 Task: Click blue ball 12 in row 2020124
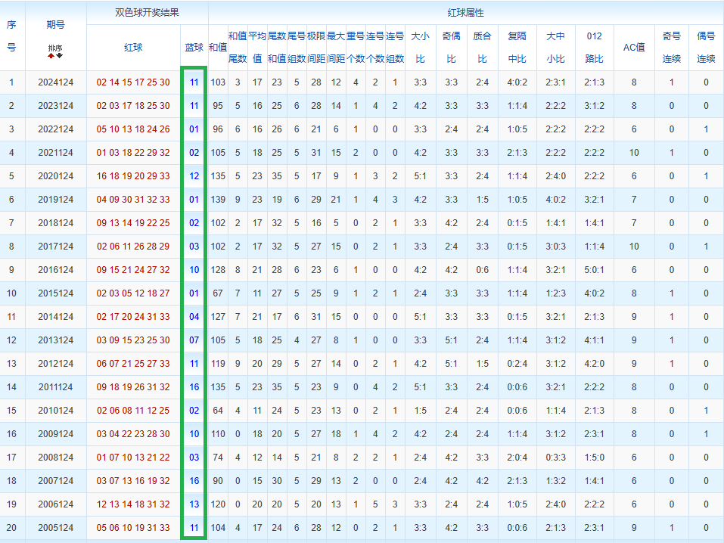[x=194, y=176]
